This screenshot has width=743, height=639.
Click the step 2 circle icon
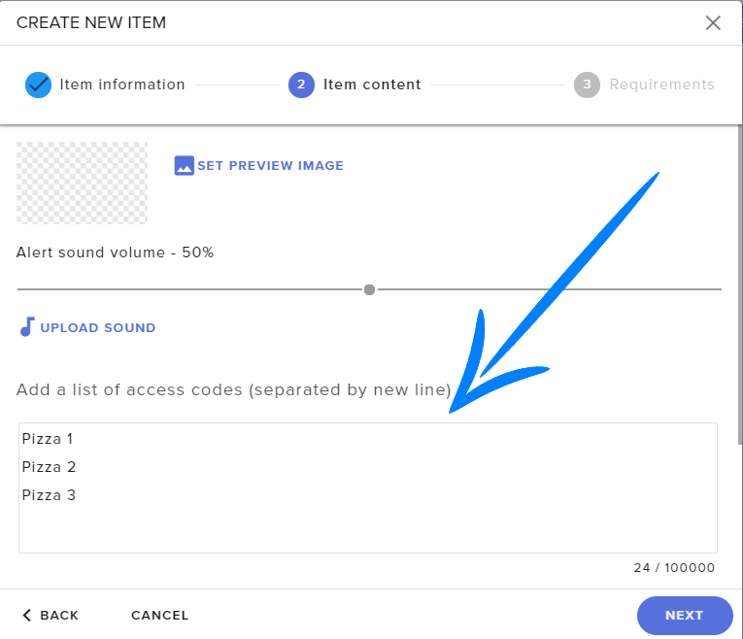(x=301, y=84)
